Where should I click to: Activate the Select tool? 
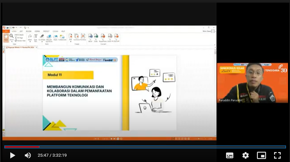click(x=30, y=37)
